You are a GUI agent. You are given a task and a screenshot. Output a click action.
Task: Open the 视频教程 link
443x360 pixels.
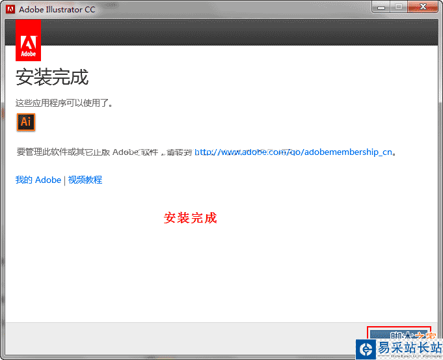pyautogui.click(x=85, y=180)
